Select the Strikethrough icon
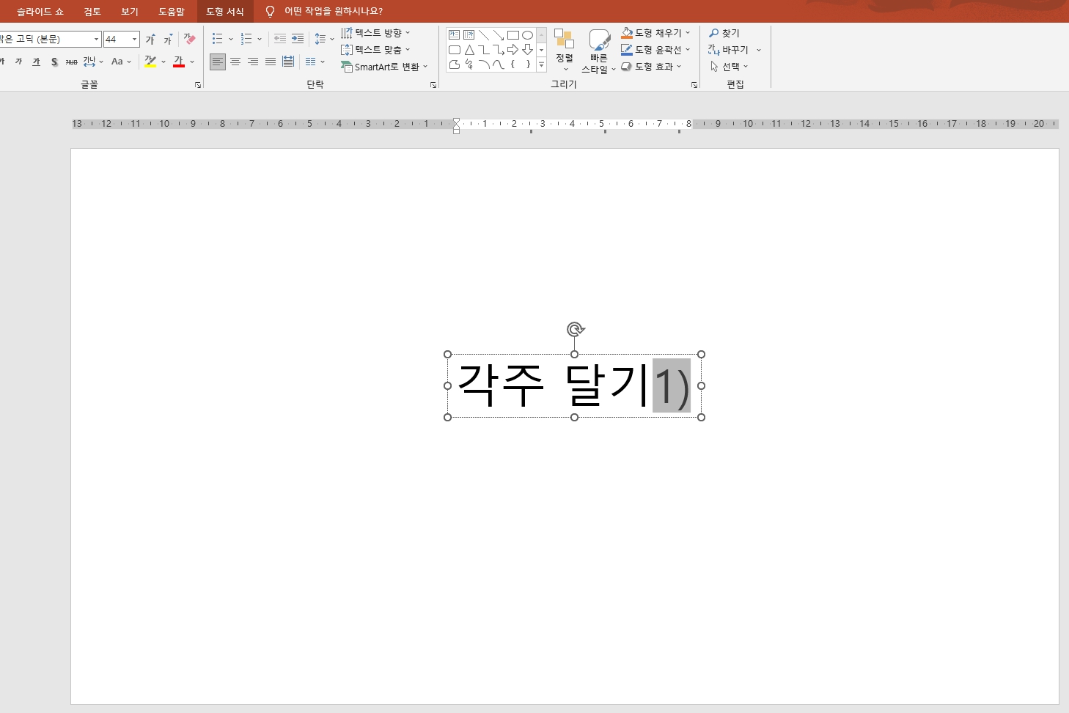The image size is (1069, 713). coord(54,62)
